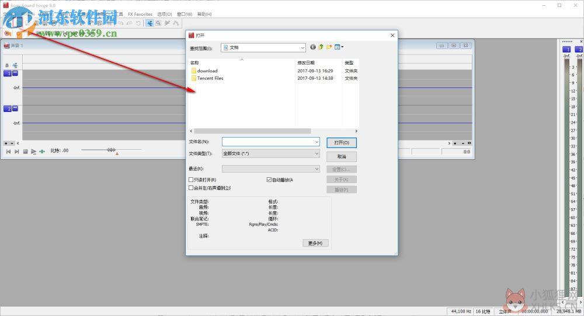The height and width of the screenshot is (316, 584).
Task: Click the 取消 button
Action: 342,156
